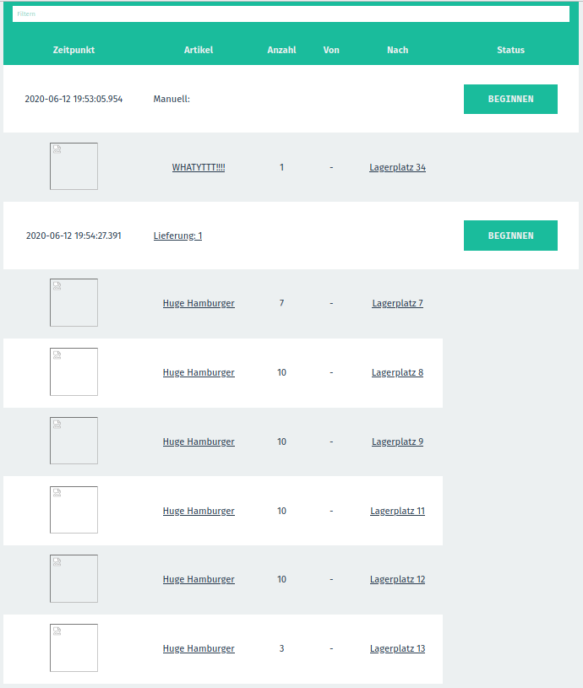The height and width of the screenshot is (688, 583).
Task: Open the Lagerplatz 13 link
Action: click(x=397, y=648)
